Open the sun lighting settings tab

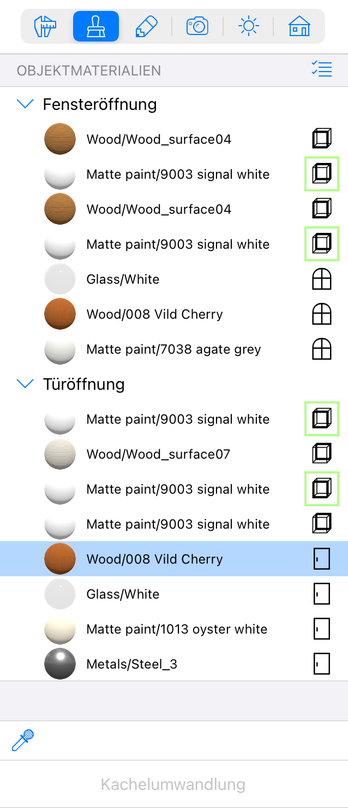249,26
